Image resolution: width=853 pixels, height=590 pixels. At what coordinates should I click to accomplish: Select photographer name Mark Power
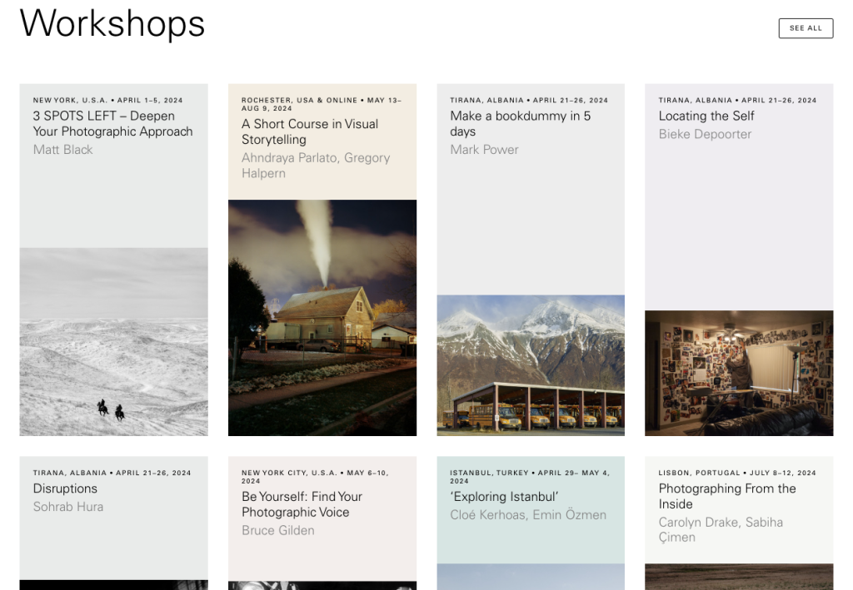pyautogui.click(x=484, y=150)
